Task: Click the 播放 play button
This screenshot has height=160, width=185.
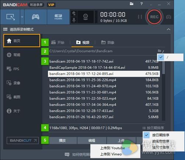Action: pyautogui.click(x=62, y=140)
